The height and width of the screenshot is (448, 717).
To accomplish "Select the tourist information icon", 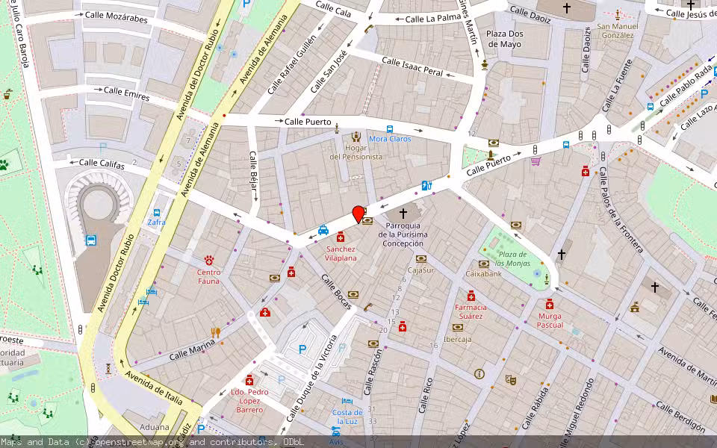I will click(x=479, y=374).
